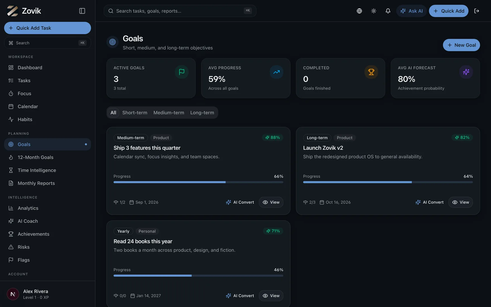Open the Ask AI assistant

[x=411, y=11]
